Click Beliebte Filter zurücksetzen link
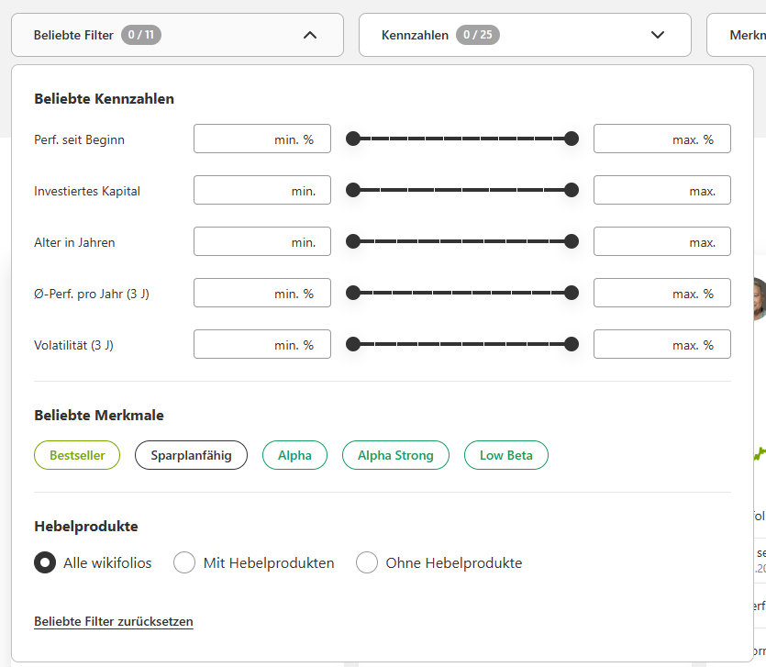The width and height of the screenshot is (766, 667). pos(114,622)
